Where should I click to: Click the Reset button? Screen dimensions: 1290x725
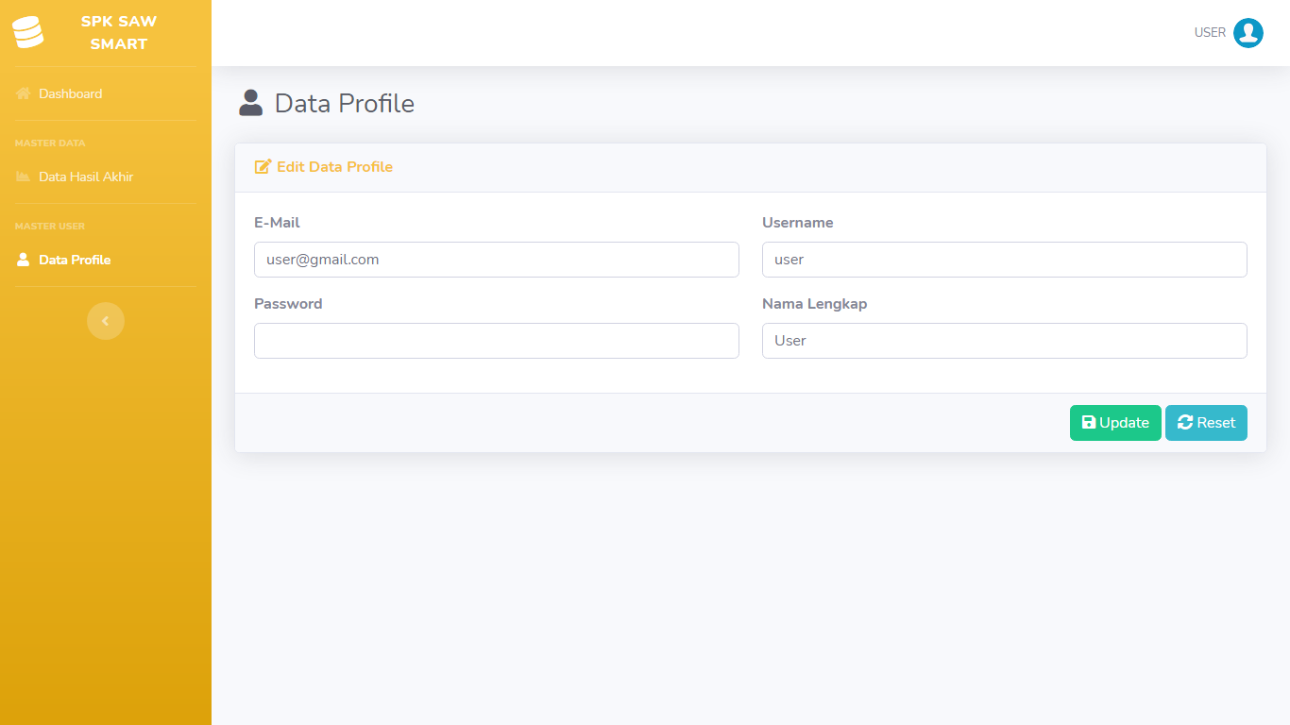(x=1206, y=423)
